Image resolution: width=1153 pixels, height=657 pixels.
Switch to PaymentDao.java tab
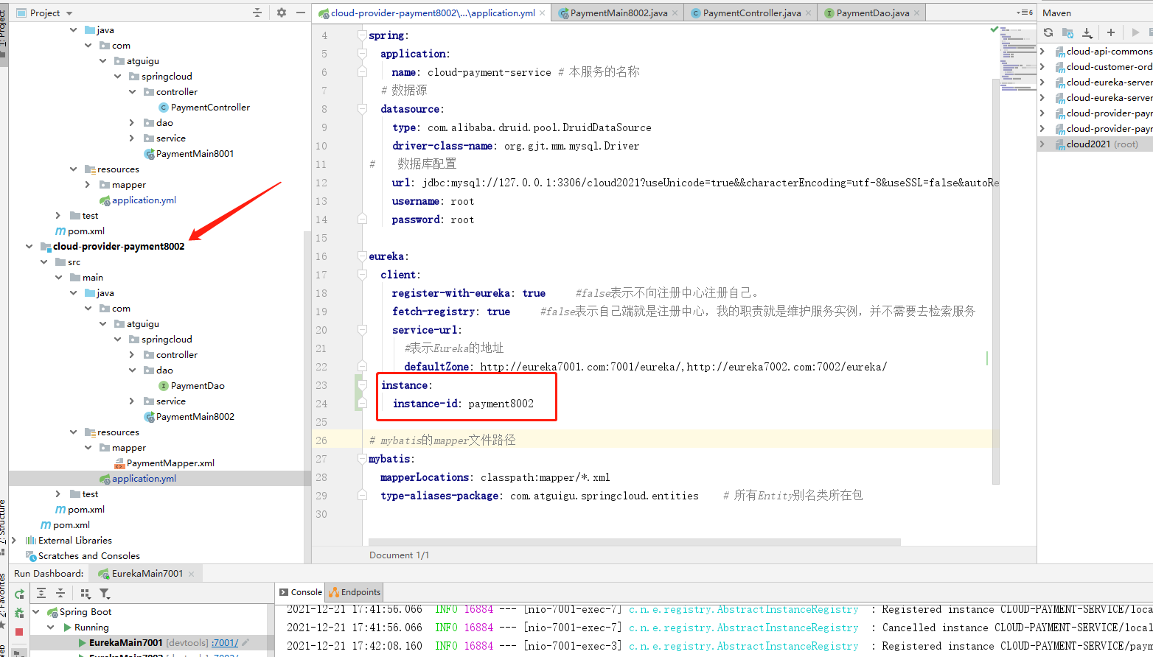871,13
